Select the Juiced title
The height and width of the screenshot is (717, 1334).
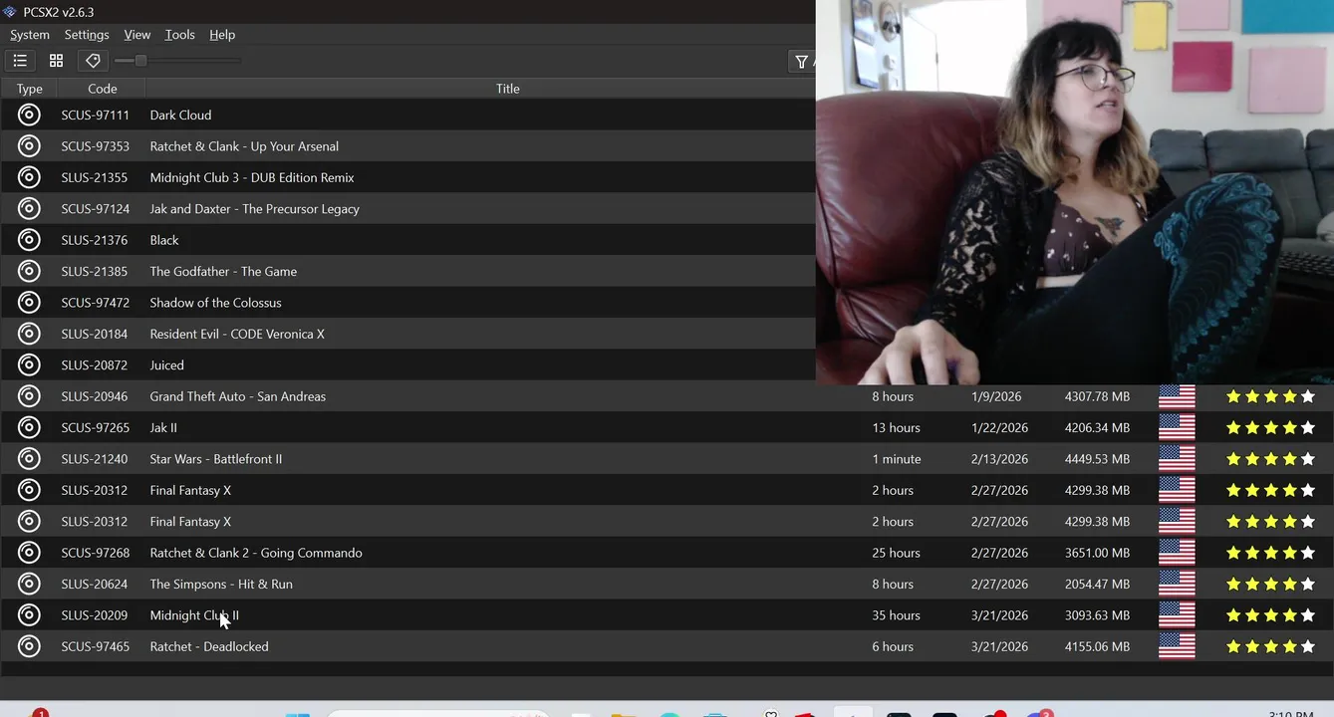tap(166, 365)
